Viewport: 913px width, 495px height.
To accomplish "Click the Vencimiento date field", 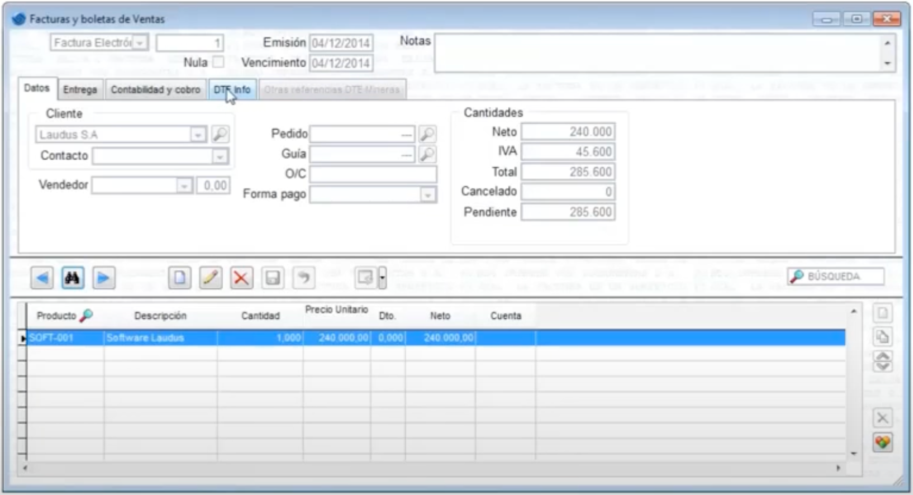I will pos(341,63).
